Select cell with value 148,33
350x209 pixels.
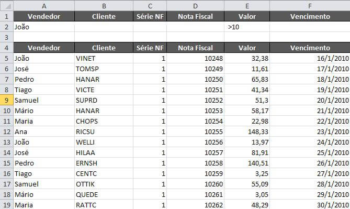(247, 131)
